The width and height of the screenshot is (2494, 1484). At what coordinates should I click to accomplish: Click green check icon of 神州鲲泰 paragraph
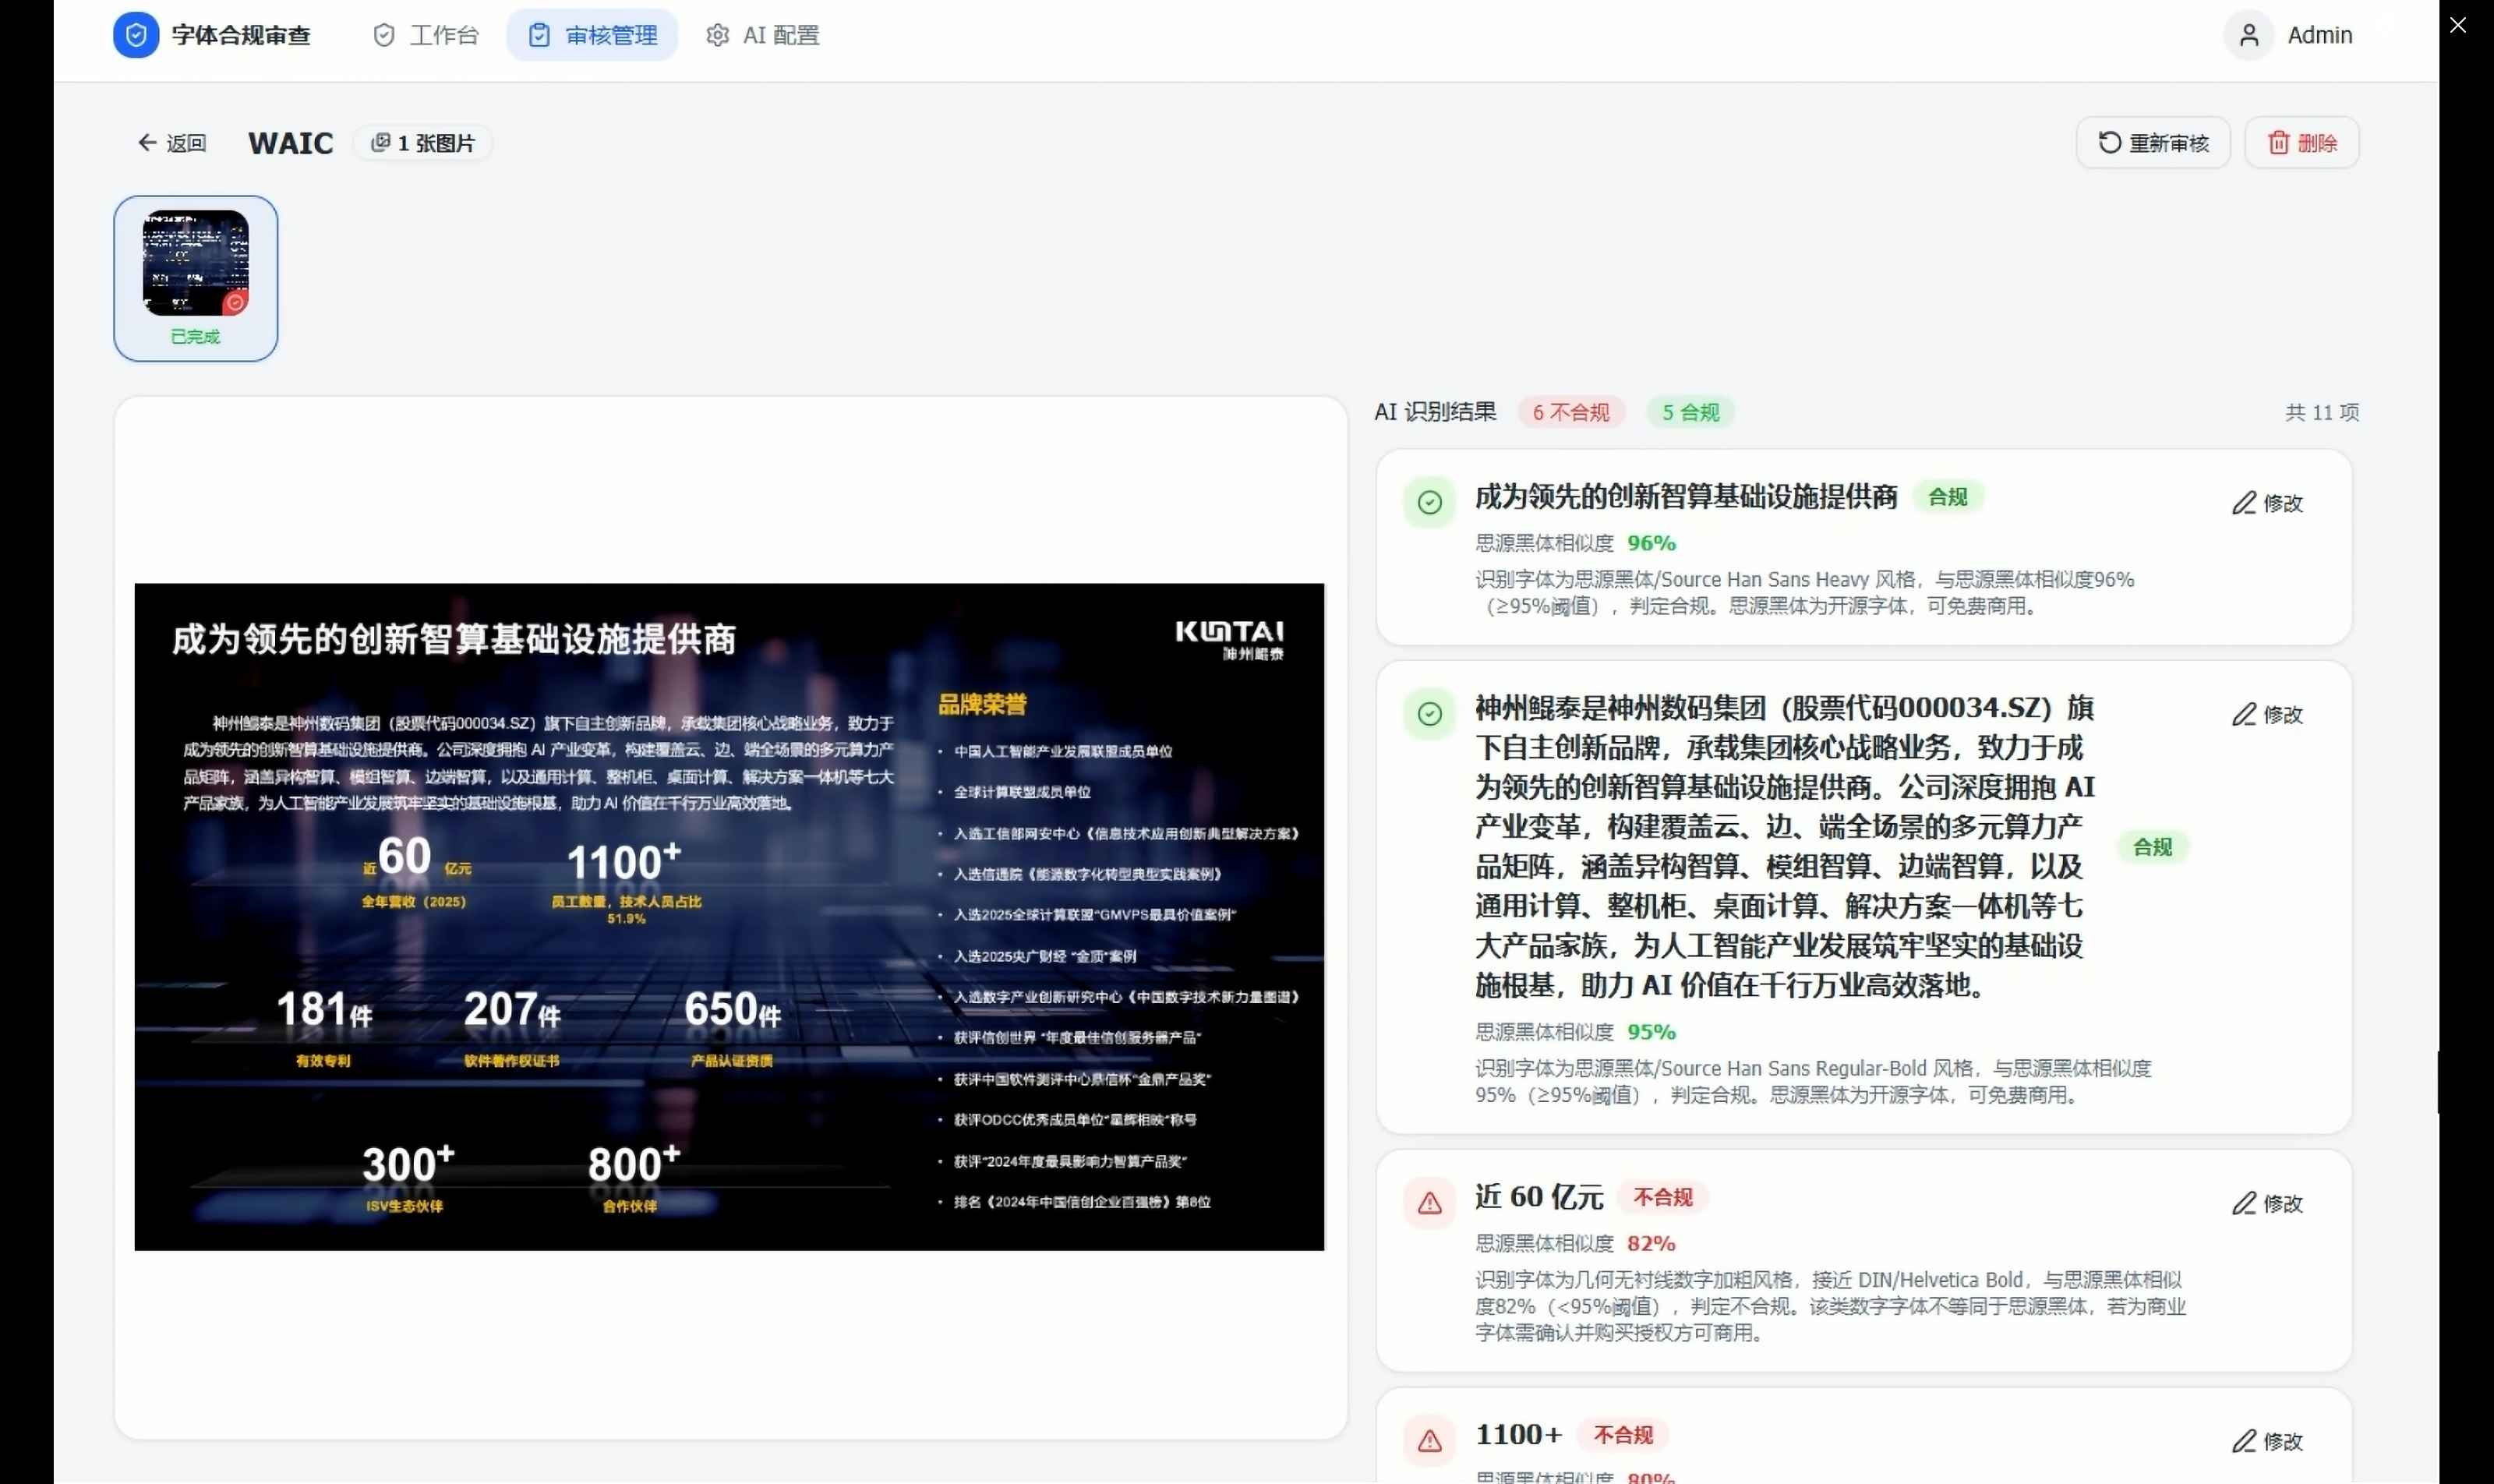point(1430,714)
